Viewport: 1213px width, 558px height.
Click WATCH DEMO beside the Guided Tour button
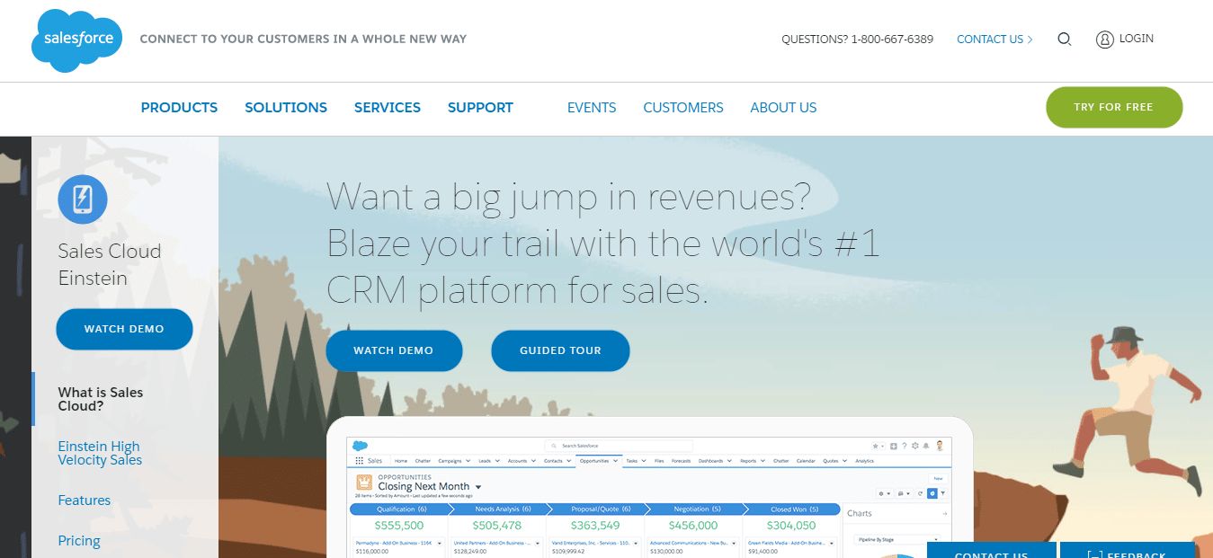click(394, 350)
